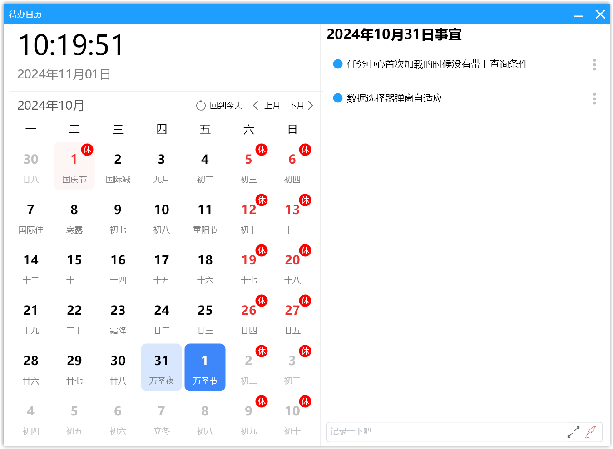
Task: Select October 30 廿八 date in fifth row
Action: point(118,367)
